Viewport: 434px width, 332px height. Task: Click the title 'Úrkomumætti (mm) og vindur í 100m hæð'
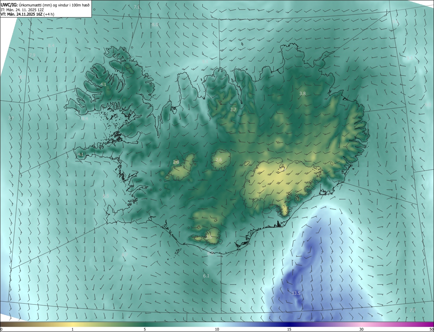[54, 5]
